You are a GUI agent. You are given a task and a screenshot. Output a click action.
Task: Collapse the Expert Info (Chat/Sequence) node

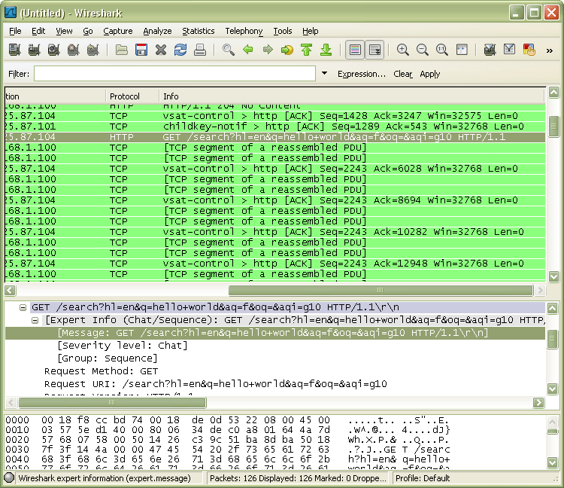tap(35, 320)
